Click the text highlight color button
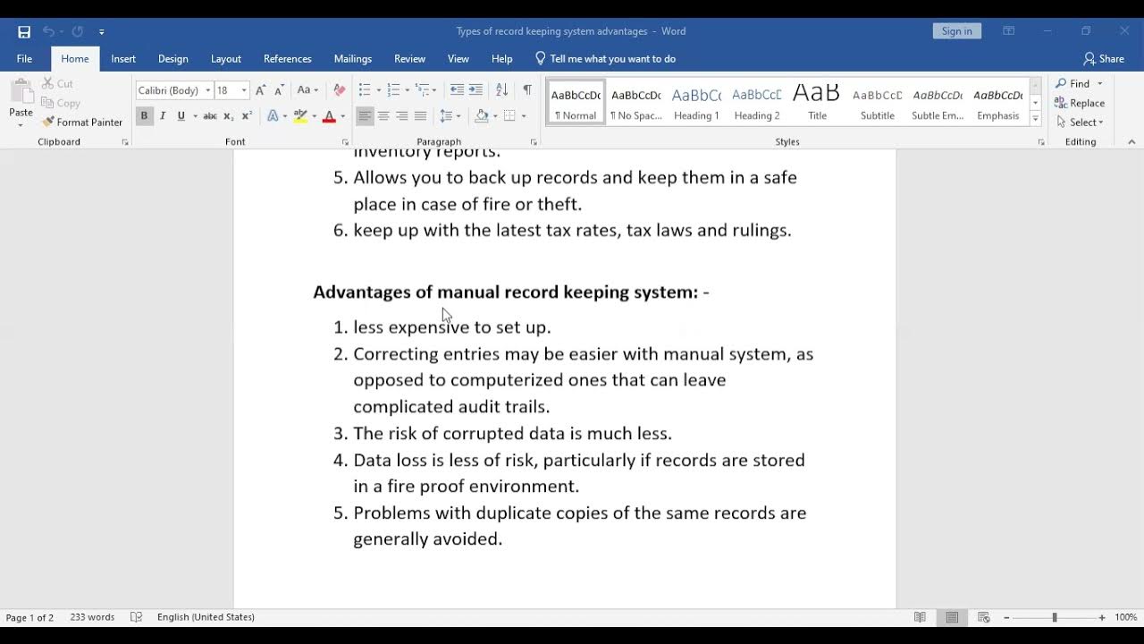 (x=300, y=116)
